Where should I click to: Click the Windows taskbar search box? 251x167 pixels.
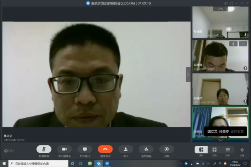[x=38, y=164]
